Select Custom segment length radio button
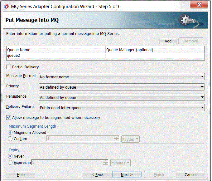212x181 pixels. (x=10, y=139)
